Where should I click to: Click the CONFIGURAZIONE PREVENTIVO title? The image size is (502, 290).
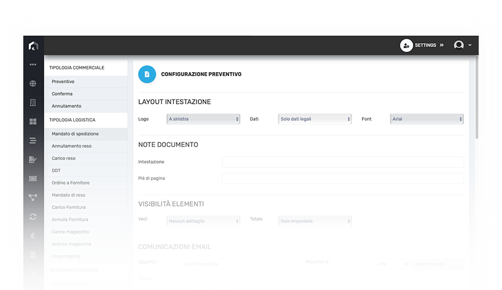(x=202, y=74)
